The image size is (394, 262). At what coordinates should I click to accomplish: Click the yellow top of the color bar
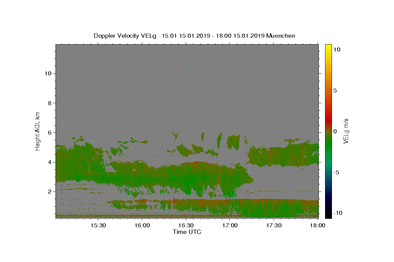point(328,47)
